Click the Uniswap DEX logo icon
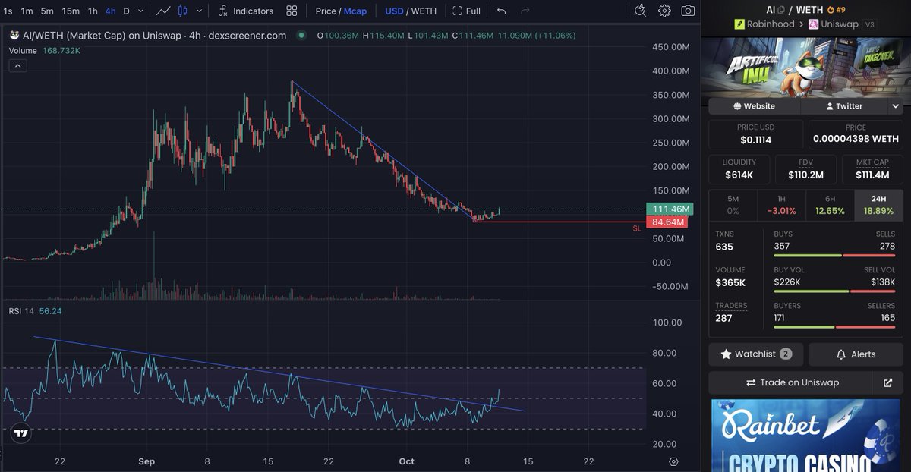Viewport: 911px width, 472px height. tap(813, 24)
